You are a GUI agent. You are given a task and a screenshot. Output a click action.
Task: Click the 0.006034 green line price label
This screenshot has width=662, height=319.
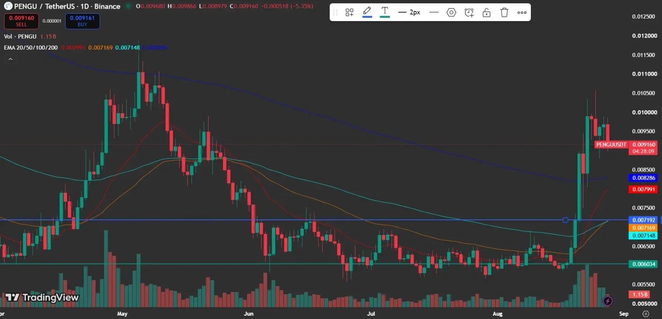coord(644,264)
